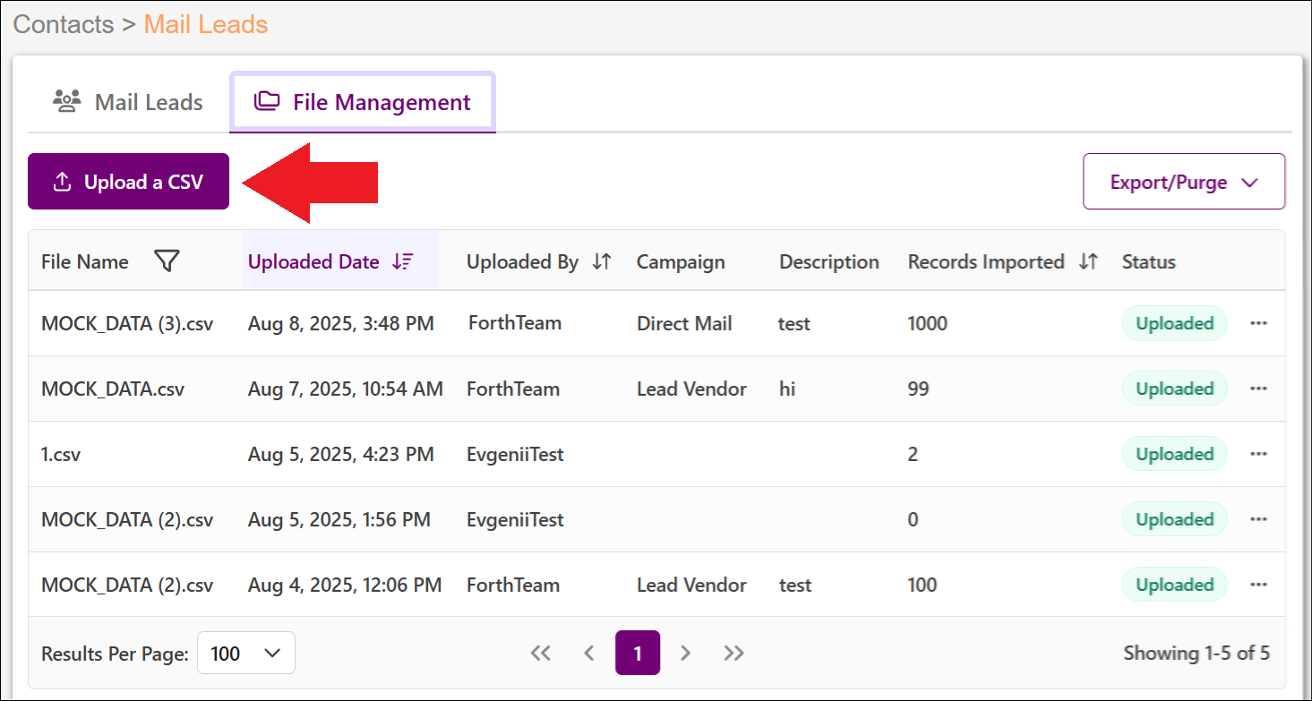The image size is (1312, 701).
Task: Click MOCK_DATA (2).csv from Aug 4, 2025
Action: (127, 585)
